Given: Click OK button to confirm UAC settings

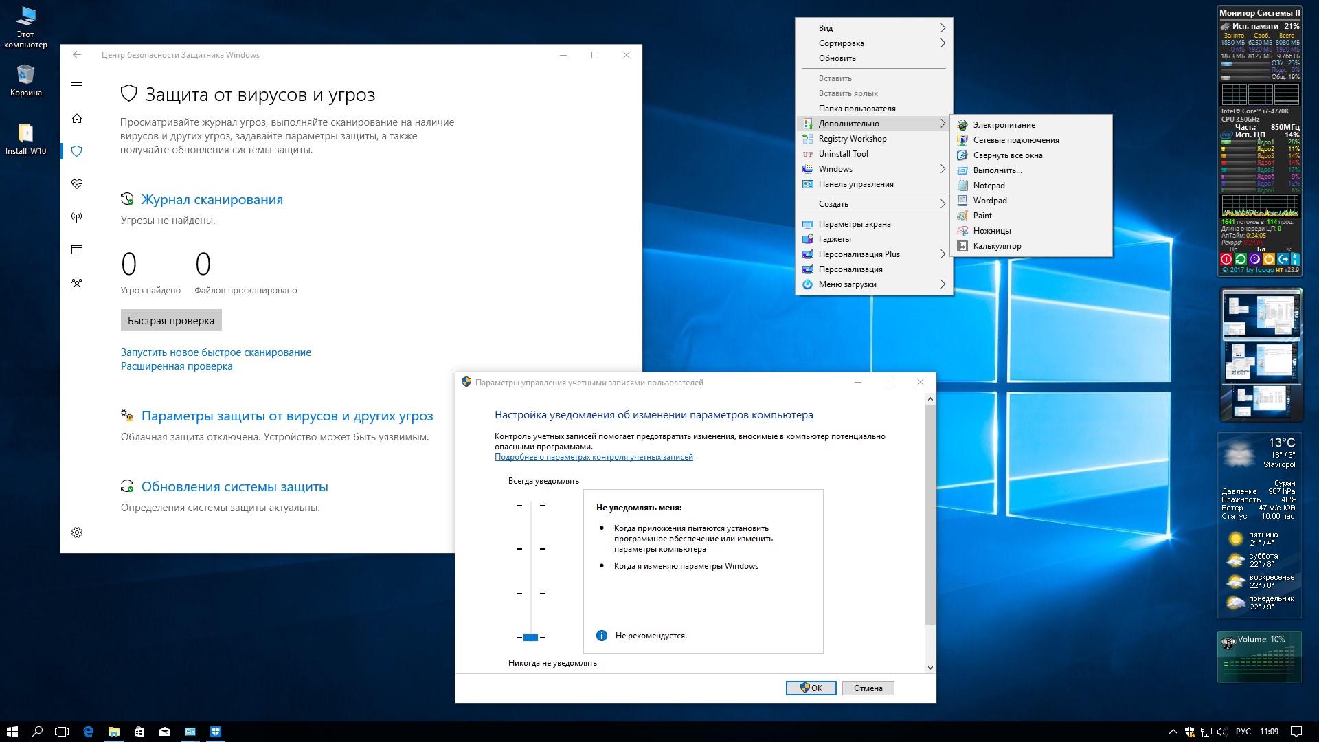Looking at the screenshot, I should pyautogui.click(x=809, y=688).
